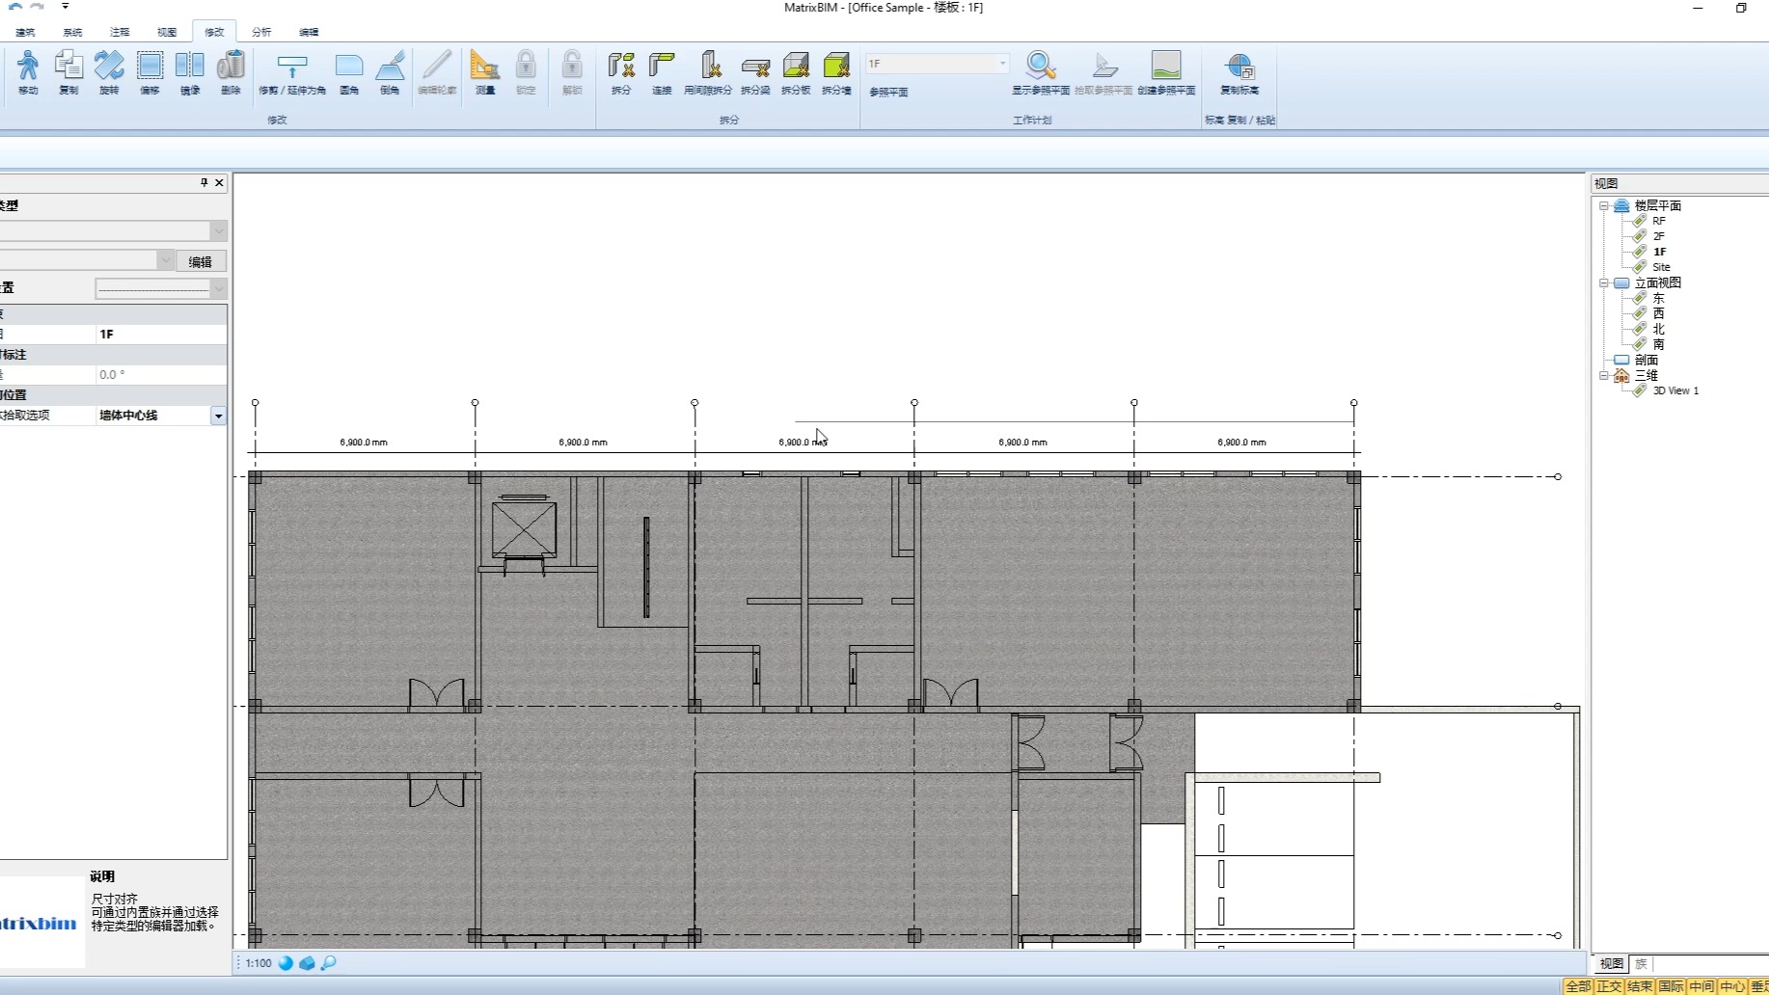Image resolution: width=1769 pixels, height=995 pixels.
Task: Open the quick access toolbar dropdown arrow
Action: coord(65,7)
